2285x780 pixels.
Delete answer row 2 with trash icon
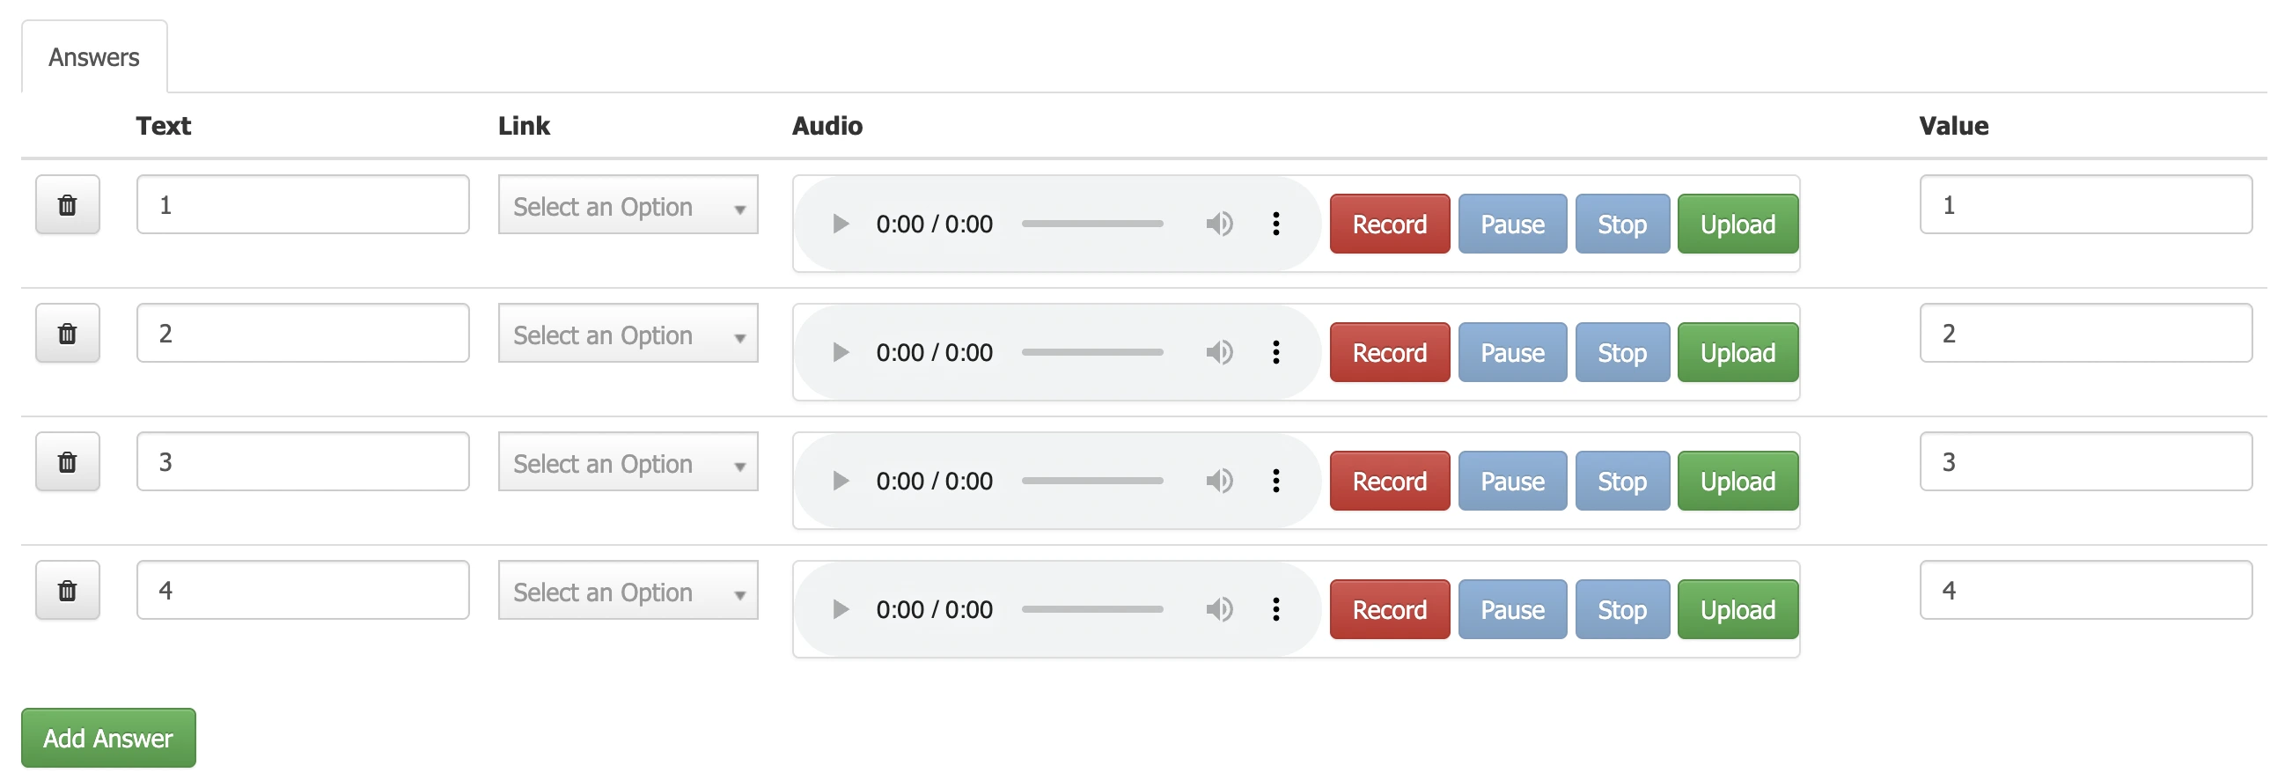[x=69, y=334]
